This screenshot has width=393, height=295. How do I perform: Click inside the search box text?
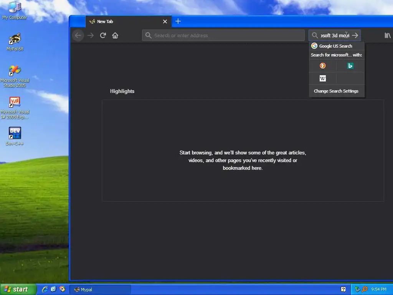335,35
